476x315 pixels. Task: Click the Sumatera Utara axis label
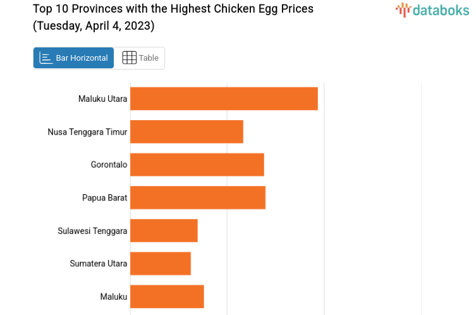coord(99,263)
